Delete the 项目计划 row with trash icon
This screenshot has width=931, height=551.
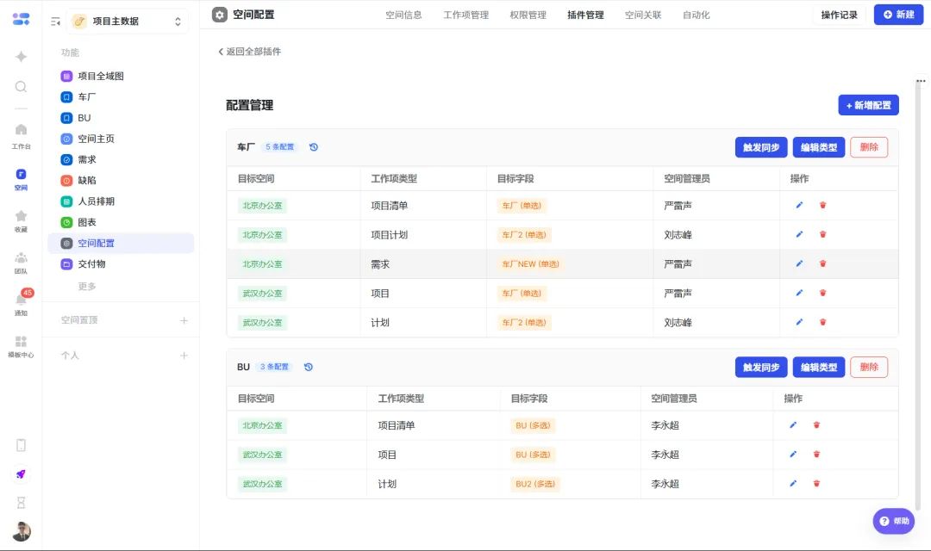pos(823,234)
